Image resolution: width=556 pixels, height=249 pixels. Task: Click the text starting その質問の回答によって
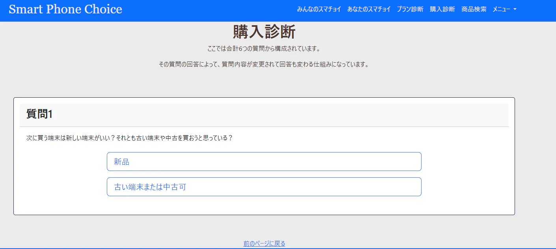click(264, 65)
